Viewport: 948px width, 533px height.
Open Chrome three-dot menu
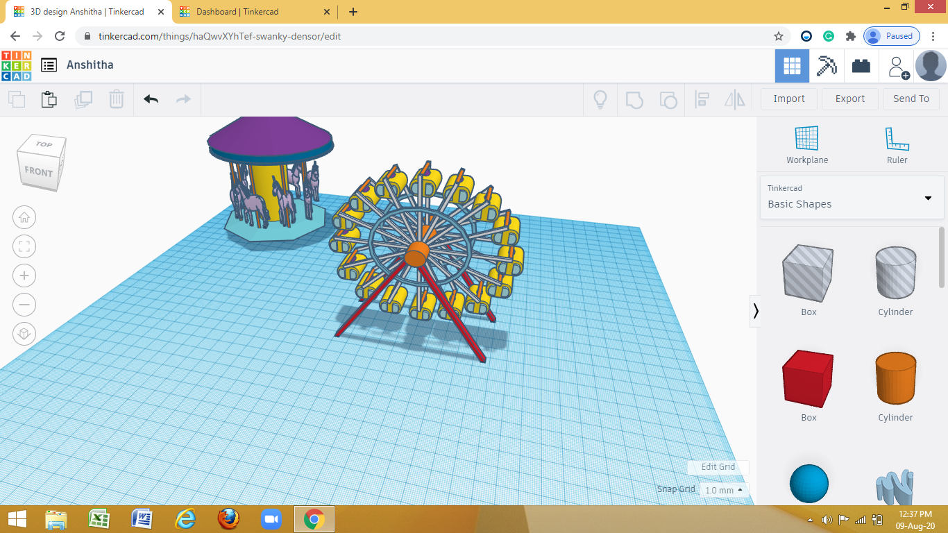[934, 36]
